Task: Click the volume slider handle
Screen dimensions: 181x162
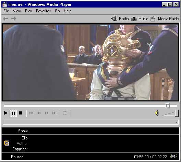Action: point(177,113)
